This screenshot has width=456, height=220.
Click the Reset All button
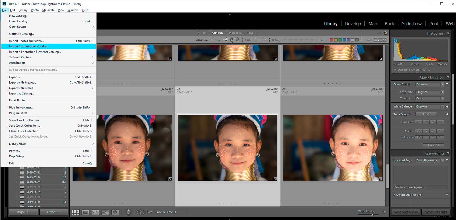pyautogui.click(x=433, y=145)
